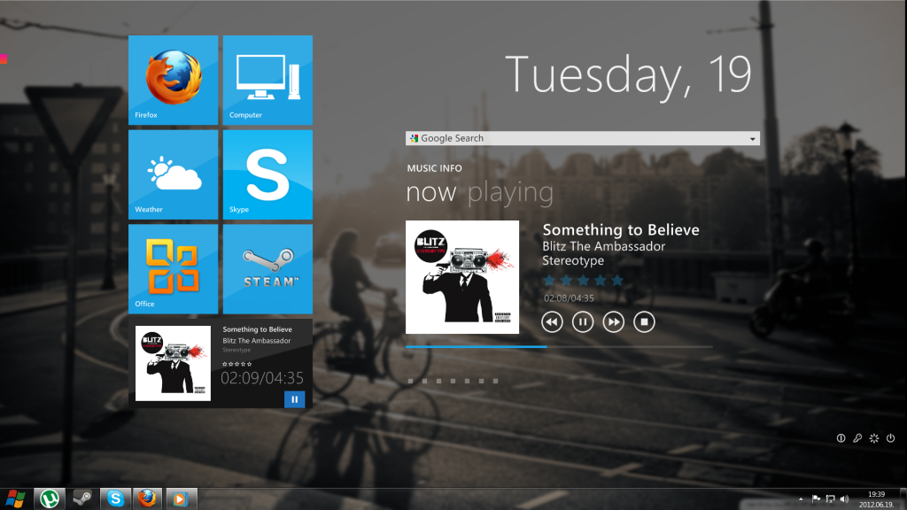
Task: Show hidden system tray icons
Action: click(x=801, y=499)
